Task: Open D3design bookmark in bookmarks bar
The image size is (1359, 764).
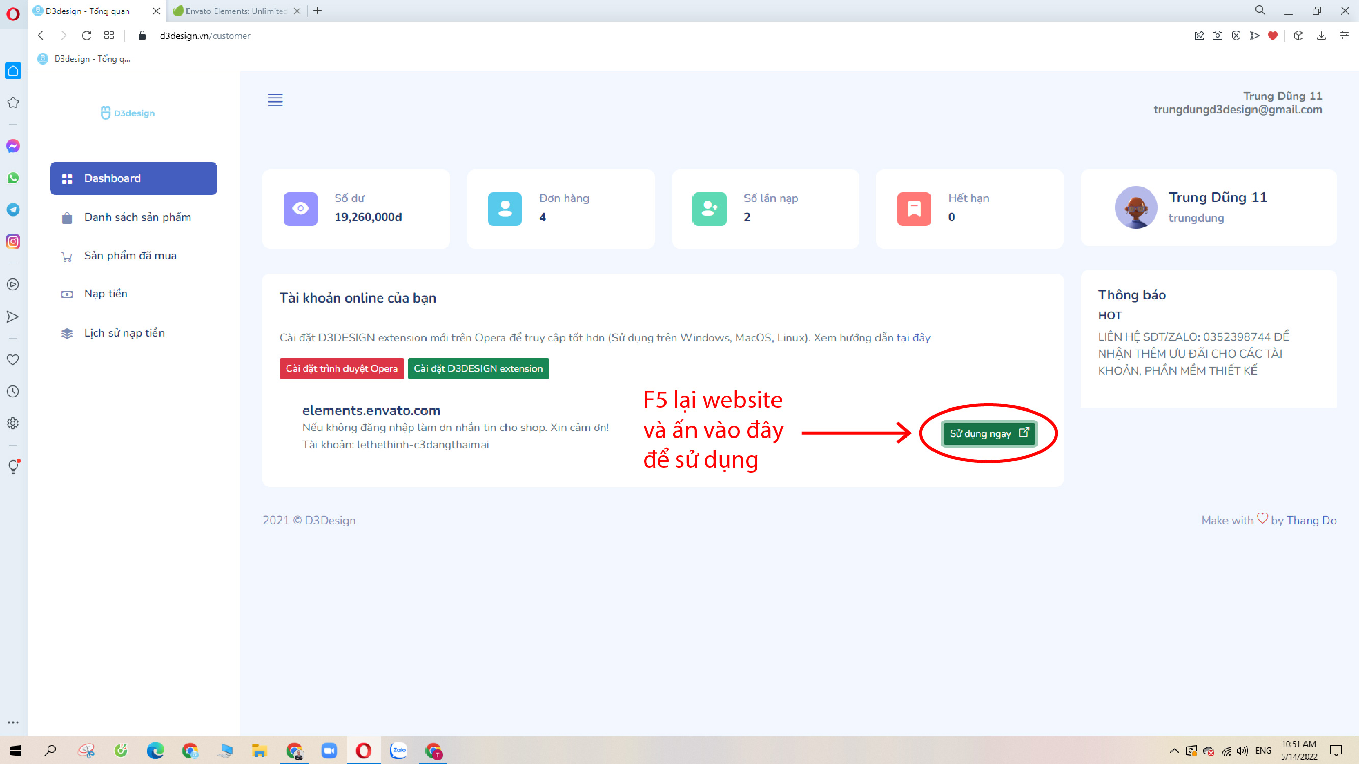Action: tap(85, 59)
